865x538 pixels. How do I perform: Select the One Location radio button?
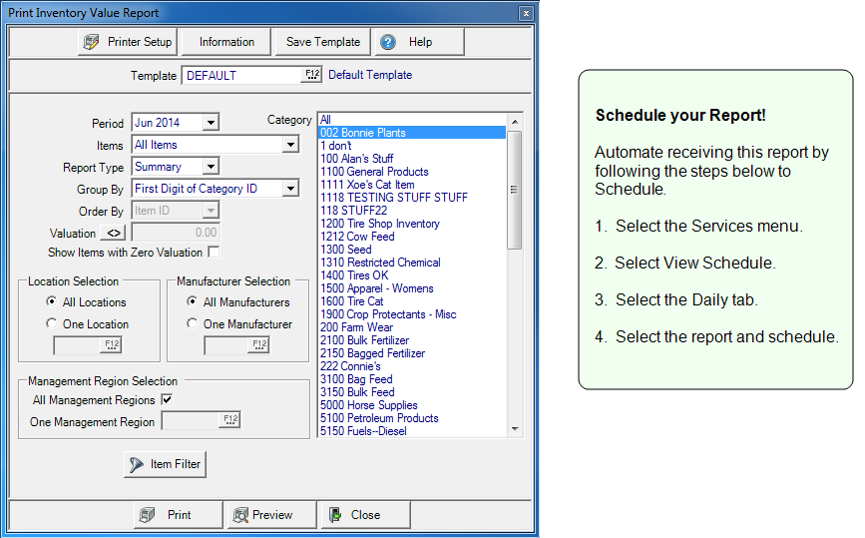pos(52,323)
